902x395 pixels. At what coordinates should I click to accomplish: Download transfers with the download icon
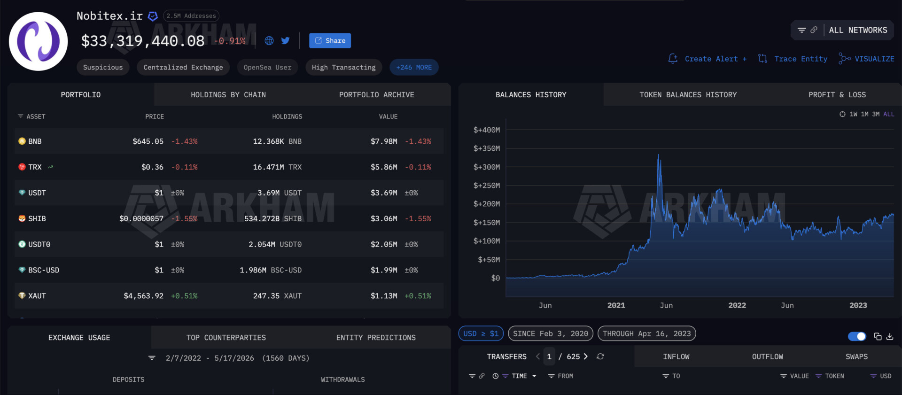pyautogui.click(x=890, y=336)
